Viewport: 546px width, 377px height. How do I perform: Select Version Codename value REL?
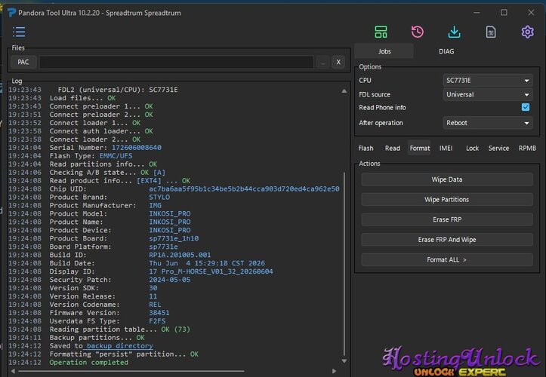155,305
